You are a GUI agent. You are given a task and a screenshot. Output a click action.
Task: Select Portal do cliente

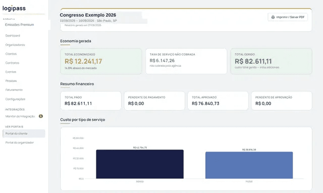pyautogui.click(x=24, y=133)
